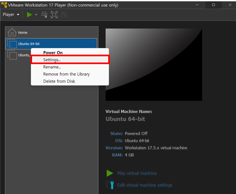This screenshot has width=236, height=194.
Task: Select Ubuntu 64-bit virtual machine entry
Action: (x=51, y=44)
